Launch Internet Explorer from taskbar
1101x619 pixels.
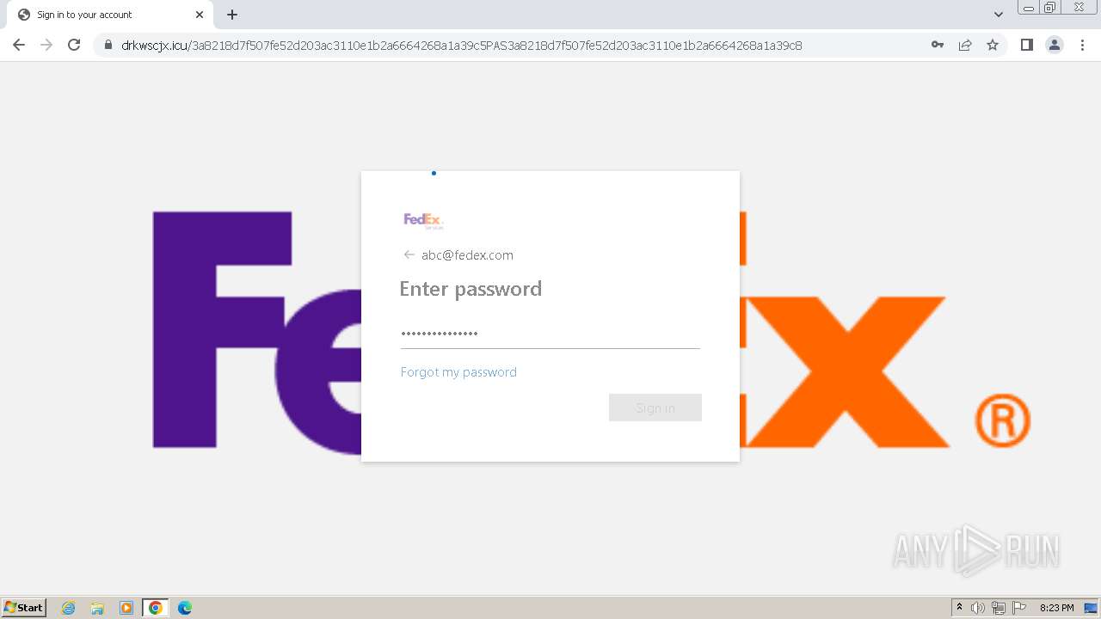tap(69, 608)
